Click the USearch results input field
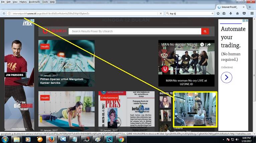The width and height of the screenshot is (256, 143). pyautogui.click(x=135, y=31)
